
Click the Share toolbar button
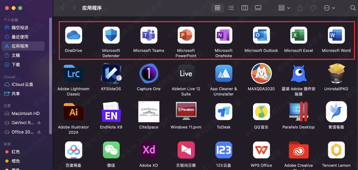coord(300,8)
